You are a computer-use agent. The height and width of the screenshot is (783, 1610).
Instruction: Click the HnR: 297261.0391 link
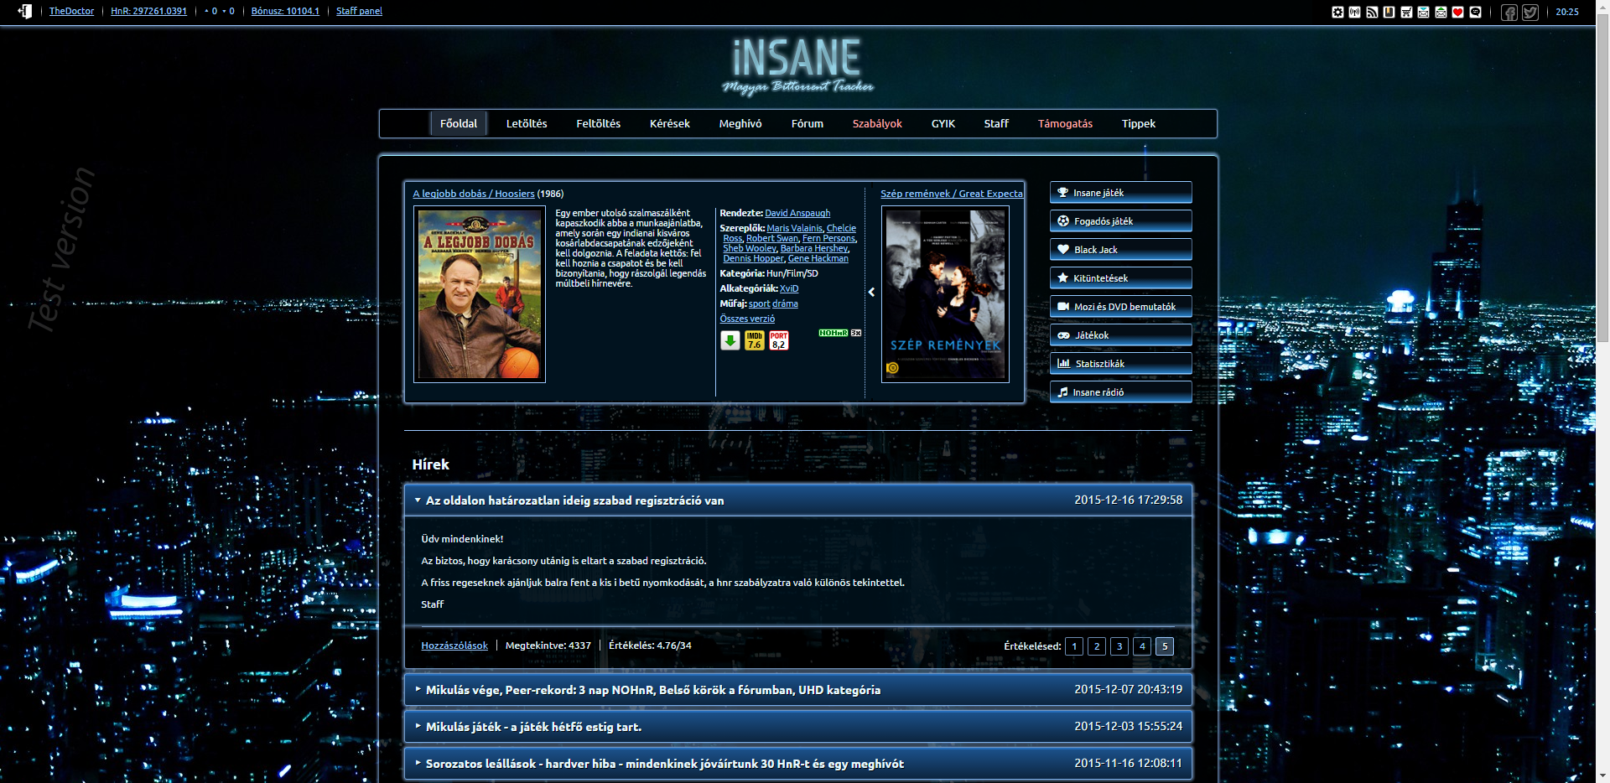click(x=148, y=11)
